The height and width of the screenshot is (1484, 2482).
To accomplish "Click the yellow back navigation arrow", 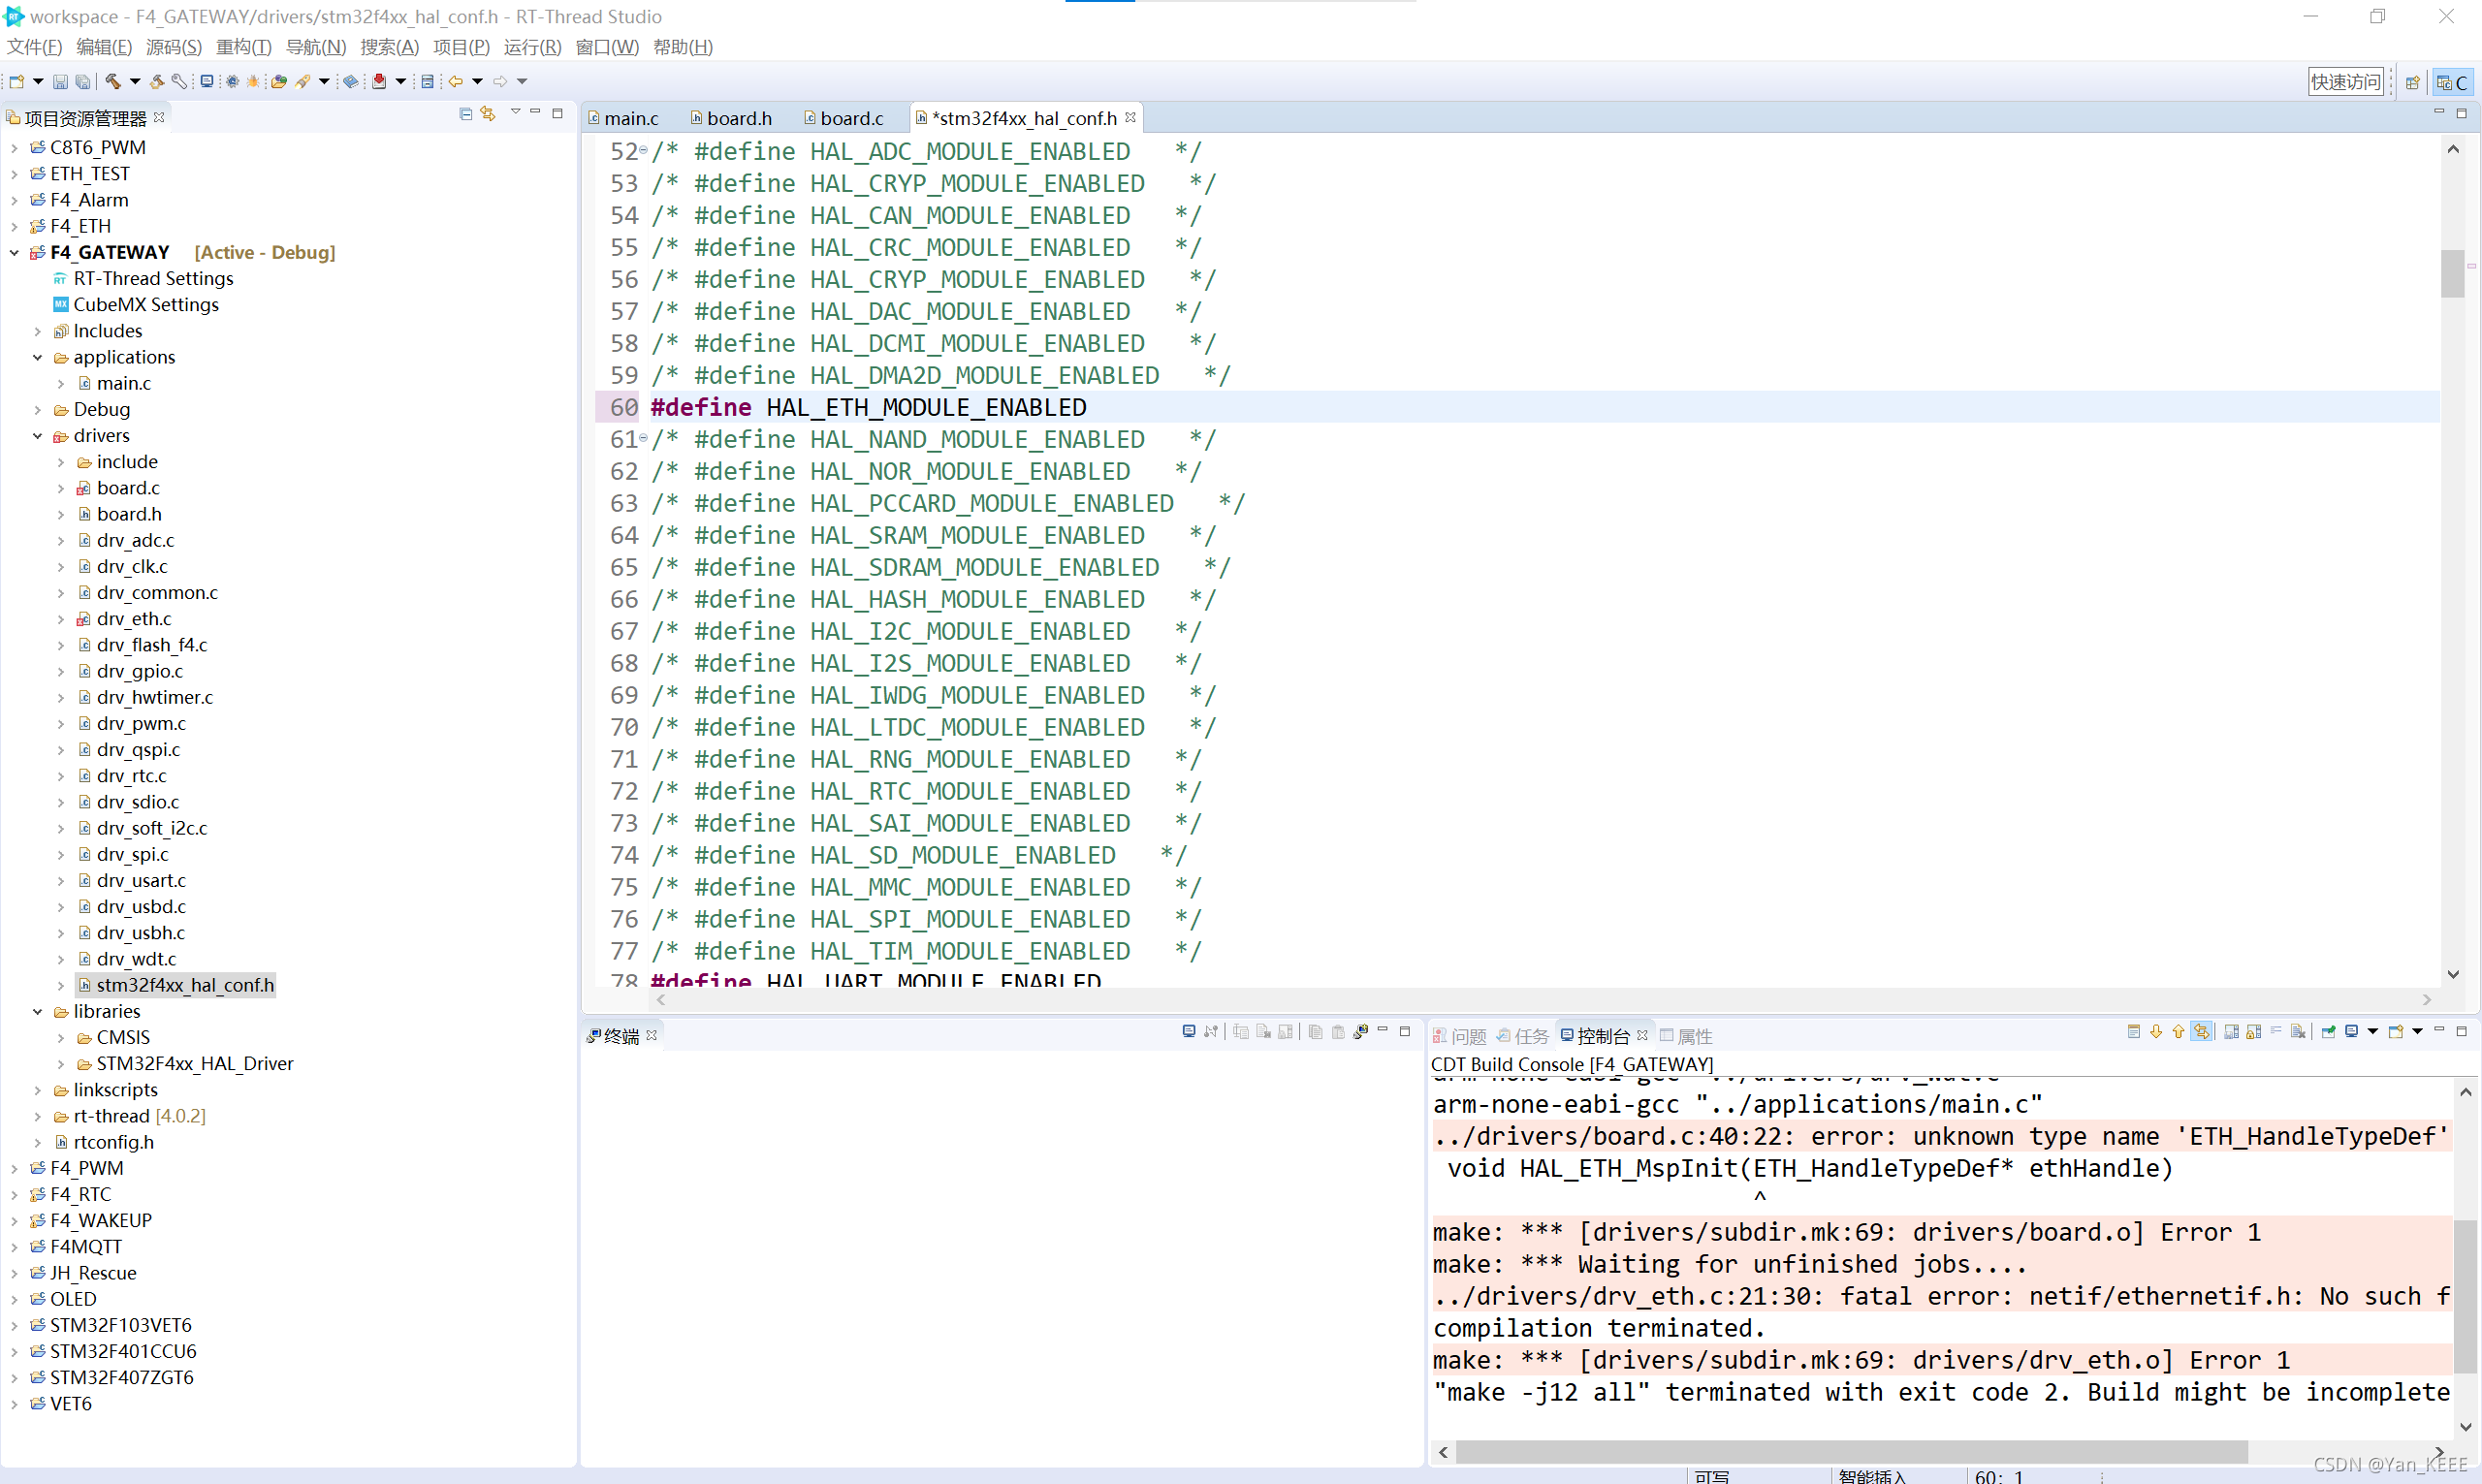I will [x=456, y=81].
